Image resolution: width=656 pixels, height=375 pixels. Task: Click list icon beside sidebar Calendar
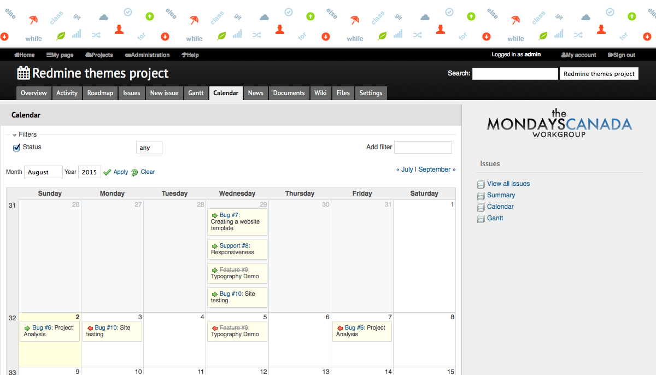(x=481, y=208)
